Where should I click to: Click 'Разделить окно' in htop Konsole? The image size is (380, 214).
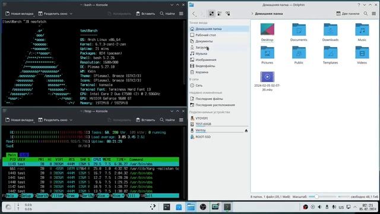click(x=53, y=120)
